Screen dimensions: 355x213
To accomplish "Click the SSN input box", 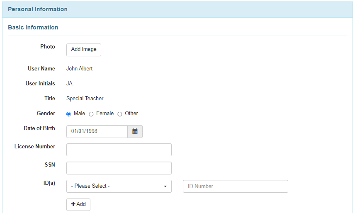I will click(119, 168).
